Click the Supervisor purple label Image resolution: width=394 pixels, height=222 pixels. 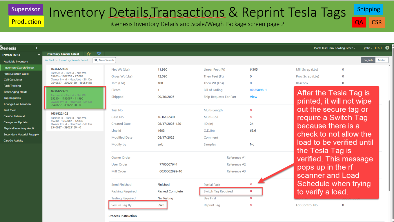26,9
